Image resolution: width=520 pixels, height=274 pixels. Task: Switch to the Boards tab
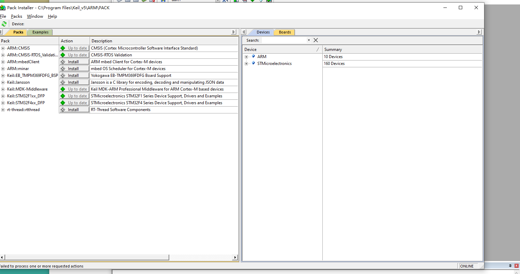[x=285, y=32]
